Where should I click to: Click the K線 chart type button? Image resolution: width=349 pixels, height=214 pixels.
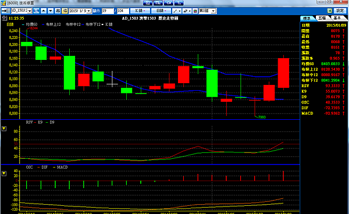[x=140, y=10]
